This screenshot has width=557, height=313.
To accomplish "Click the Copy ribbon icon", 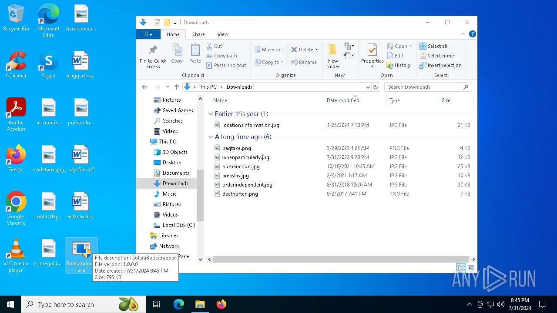I will tap(177, 54).
